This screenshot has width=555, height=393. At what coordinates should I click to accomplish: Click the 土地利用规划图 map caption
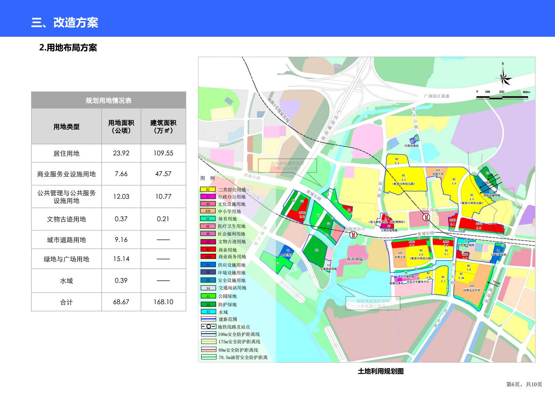pos(380,371)
